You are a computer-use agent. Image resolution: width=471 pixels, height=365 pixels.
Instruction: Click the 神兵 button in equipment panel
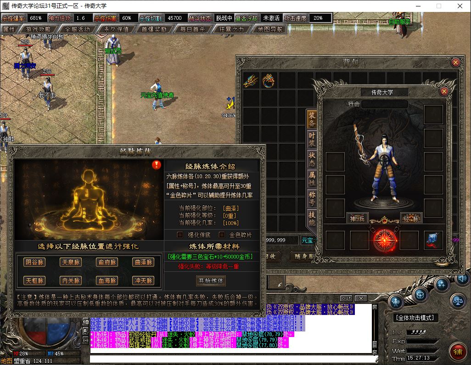click(x=357, y=219)
